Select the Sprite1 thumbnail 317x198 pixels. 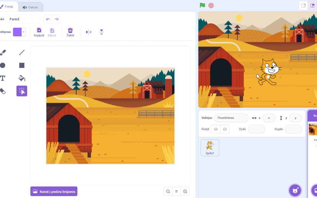pos(210,148)
